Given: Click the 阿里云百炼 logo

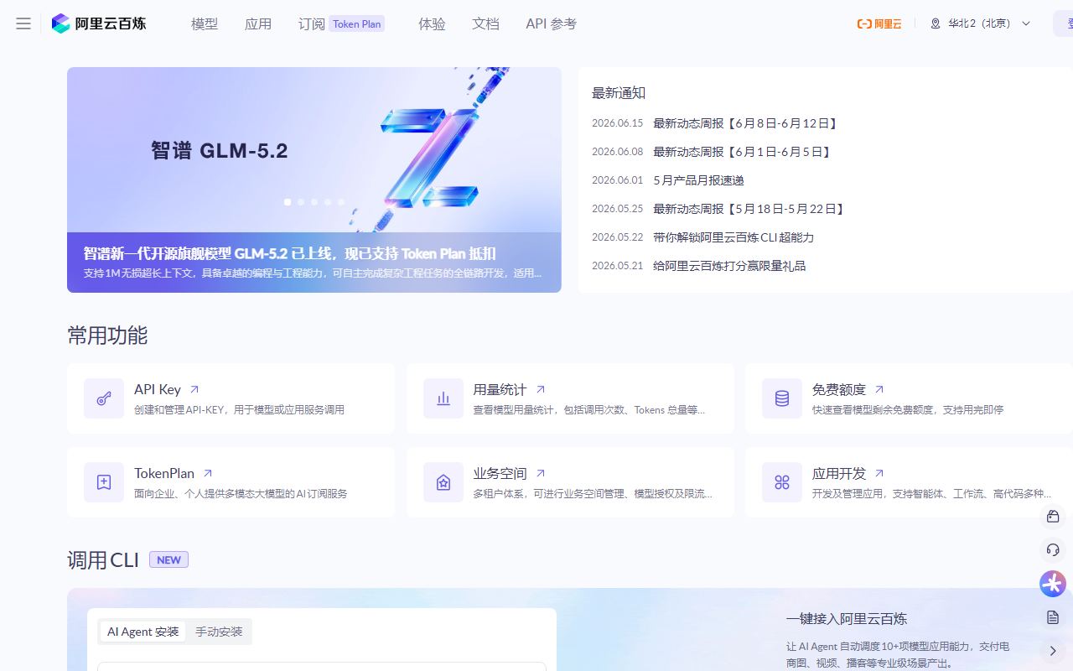Looking at the screenshot, I should click(99, 23).
